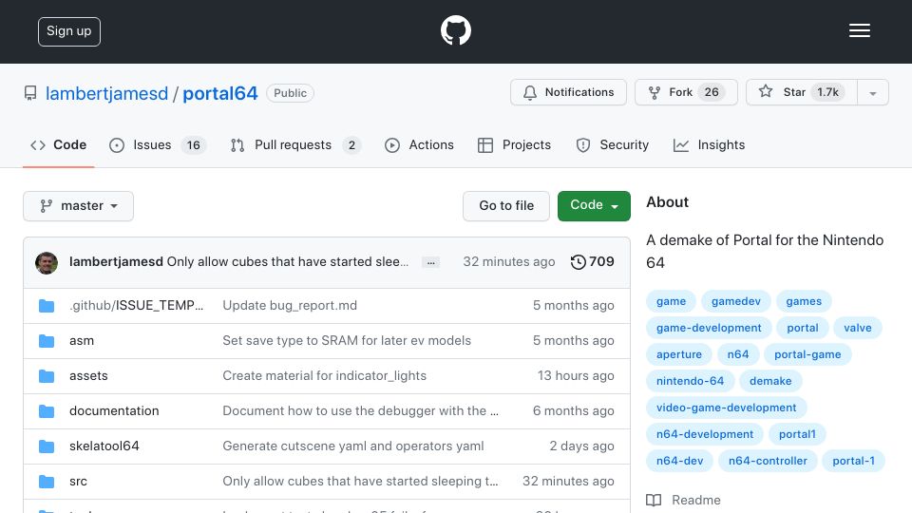This screenshot has width=912, height=513.
Task: Open the src folder
Action: pos(78,481)
